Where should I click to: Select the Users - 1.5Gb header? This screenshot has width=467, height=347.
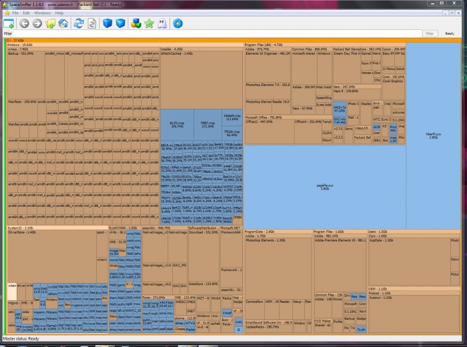(414, 232)
